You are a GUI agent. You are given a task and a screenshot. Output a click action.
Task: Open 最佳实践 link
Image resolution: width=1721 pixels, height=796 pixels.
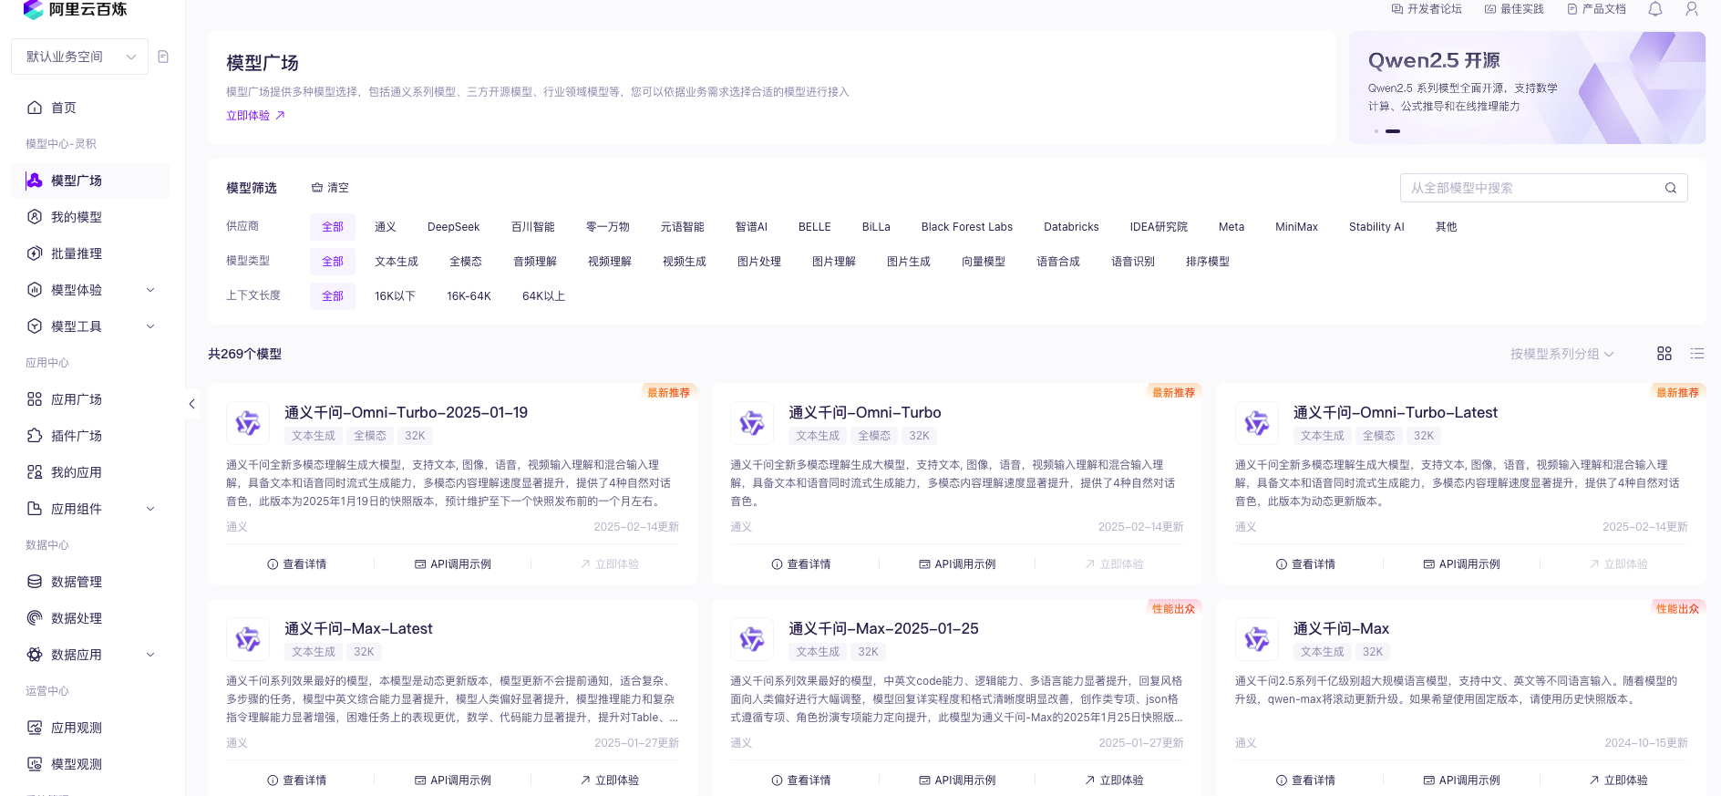tap(1514, 9)
